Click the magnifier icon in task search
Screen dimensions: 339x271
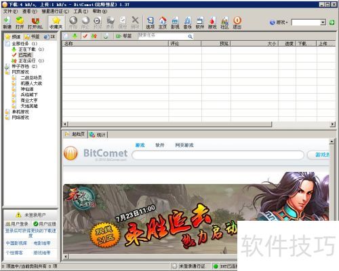click(191, 37)
